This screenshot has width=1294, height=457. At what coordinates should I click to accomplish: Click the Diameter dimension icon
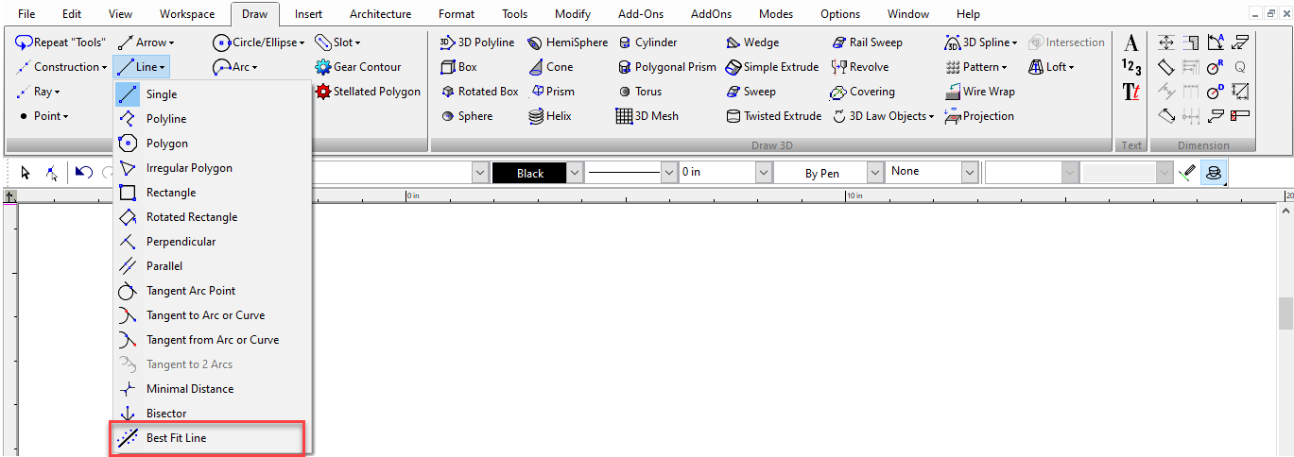coord(1216,92)
